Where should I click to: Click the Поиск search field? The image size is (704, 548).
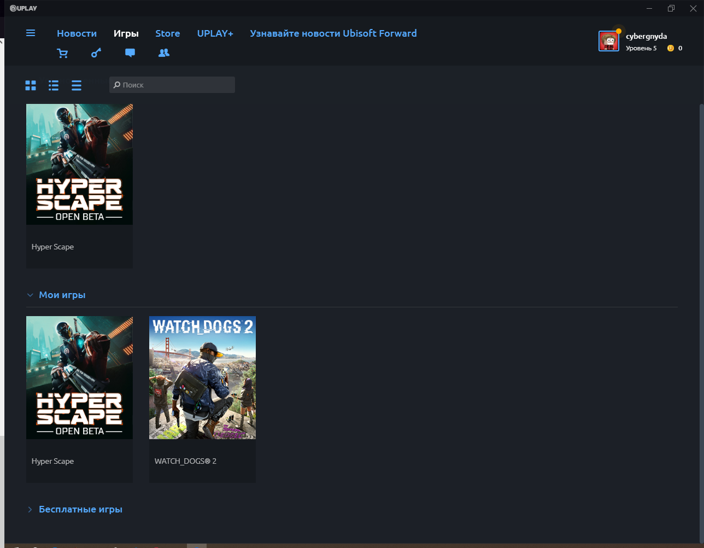coord(172,85)
